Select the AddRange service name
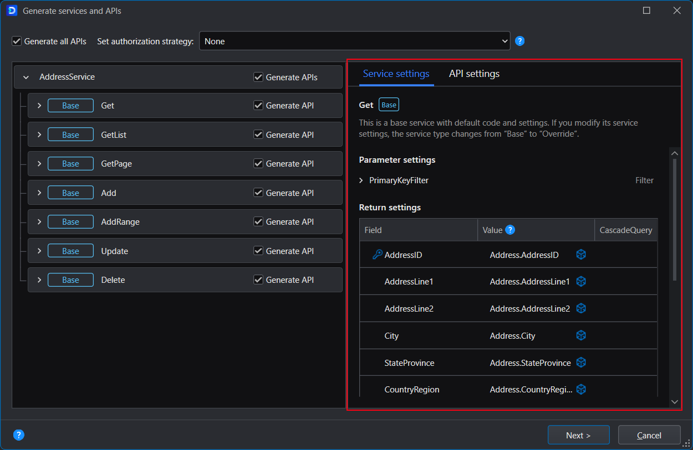Image resolution: width=693 pixels, height=450 pixels. point(120,221)
